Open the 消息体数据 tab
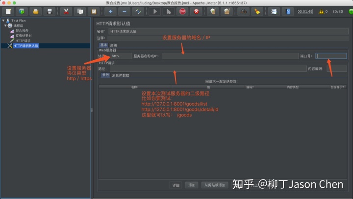 click(x=121, y=75)
